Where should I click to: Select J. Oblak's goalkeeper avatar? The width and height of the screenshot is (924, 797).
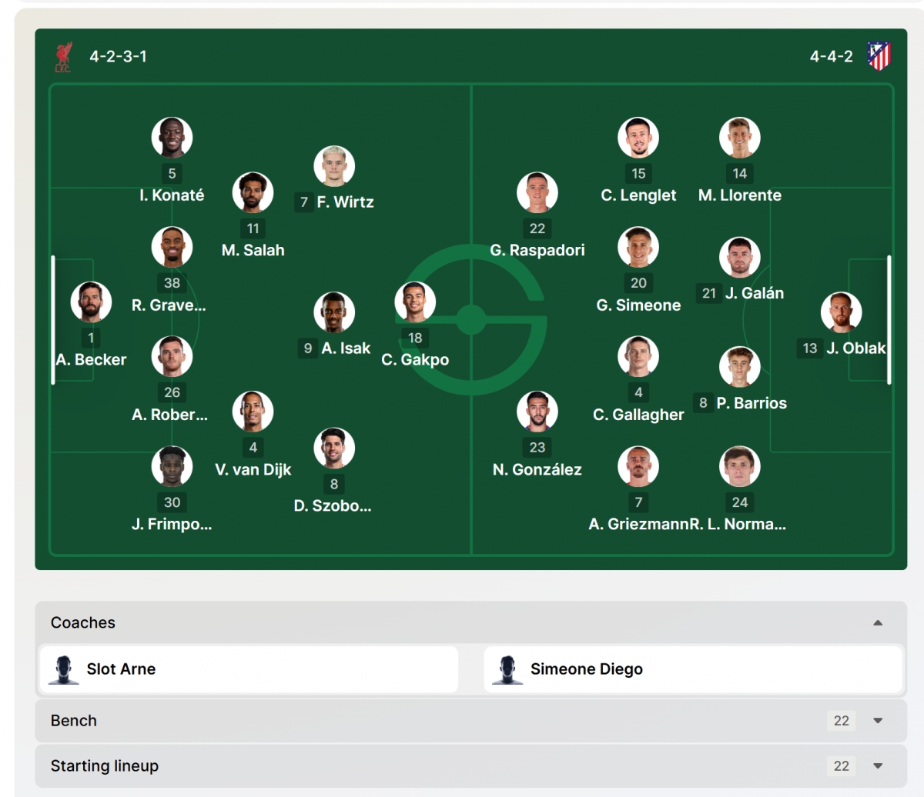pyautogui.click(x=841, y=312)
